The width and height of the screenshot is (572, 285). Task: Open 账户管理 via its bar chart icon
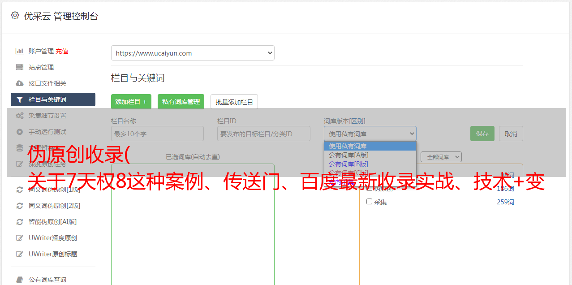pyautogui.click(x=19, y=51)
